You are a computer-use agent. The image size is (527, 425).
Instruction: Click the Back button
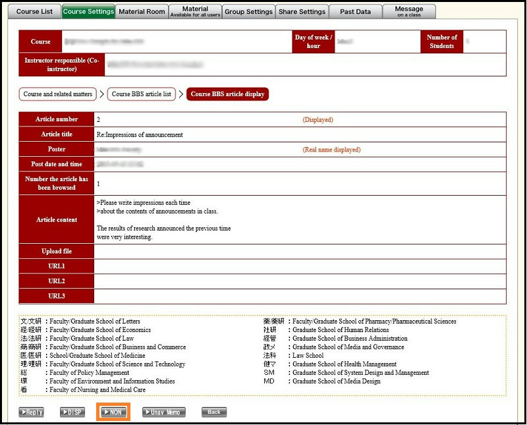pyautogui.click(x=213, y=412)
